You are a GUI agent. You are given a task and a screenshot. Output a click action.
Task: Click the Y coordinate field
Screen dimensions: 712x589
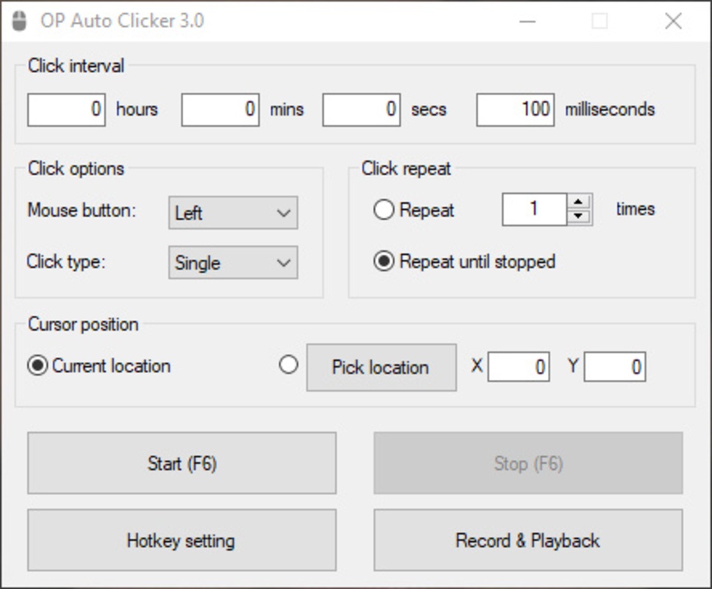[x=615, y=366]
